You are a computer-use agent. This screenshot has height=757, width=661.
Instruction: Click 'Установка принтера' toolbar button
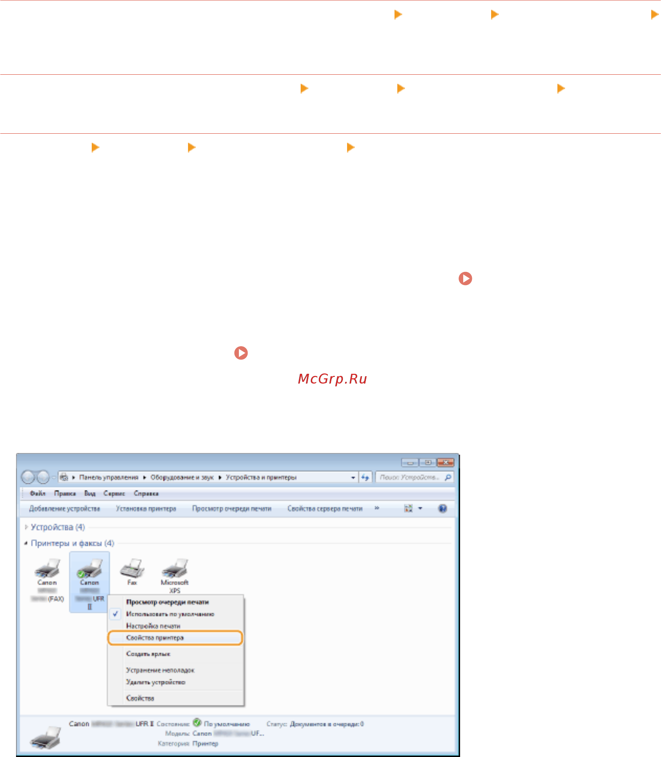tap(146, 509)
